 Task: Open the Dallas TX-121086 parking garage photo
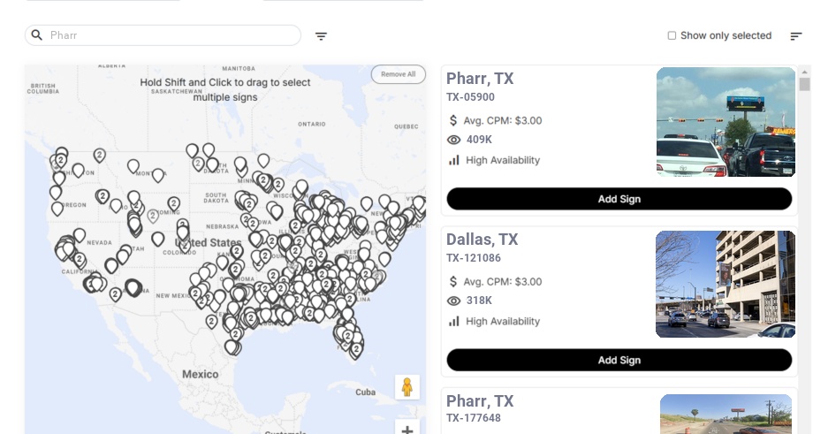pyautogui.click(x=726, y=284)
